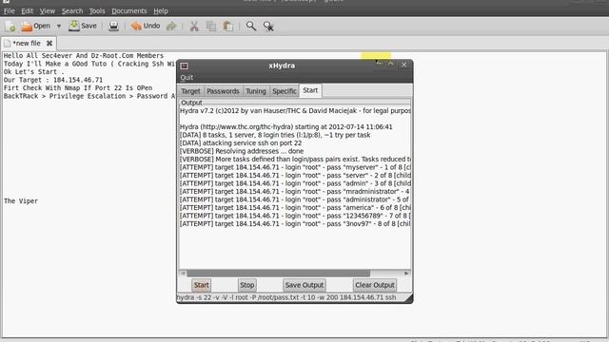Cut selection using scissors icon

(194, 27)
